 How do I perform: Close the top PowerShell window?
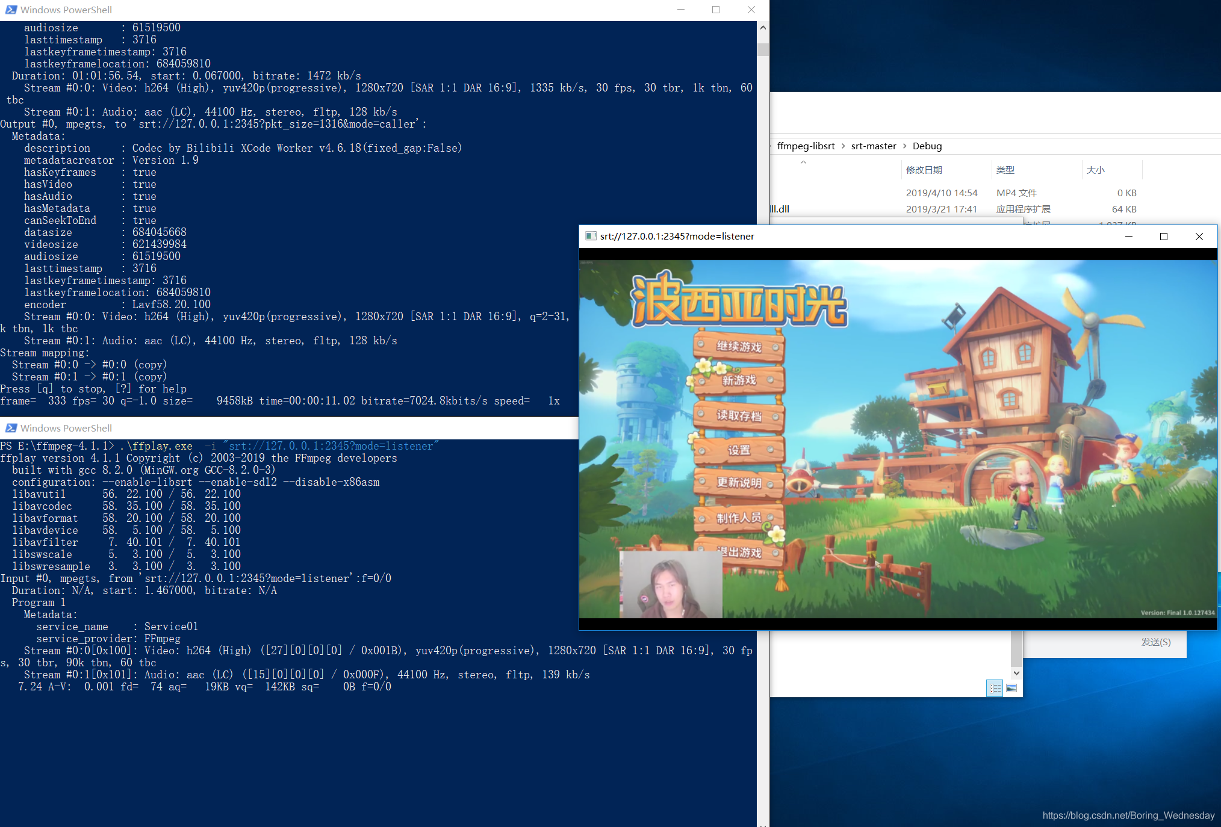pos(751,10)
